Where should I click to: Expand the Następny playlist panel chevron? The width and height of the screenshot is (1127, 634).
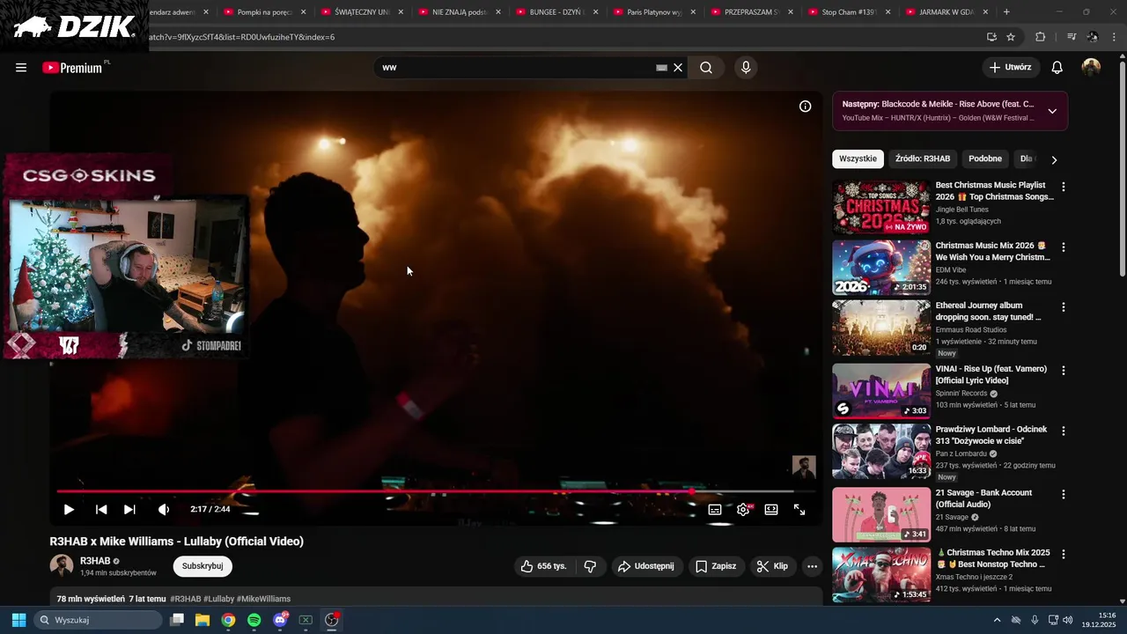click(1052, 111)
